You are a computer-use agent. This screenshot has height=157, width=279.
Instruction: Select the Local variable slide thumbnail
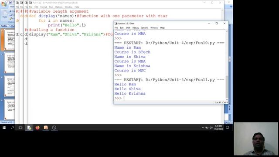coord(10,109)
